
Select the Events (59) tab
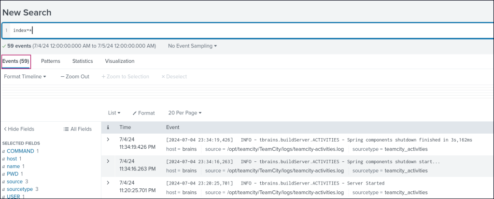coord(16,61)
